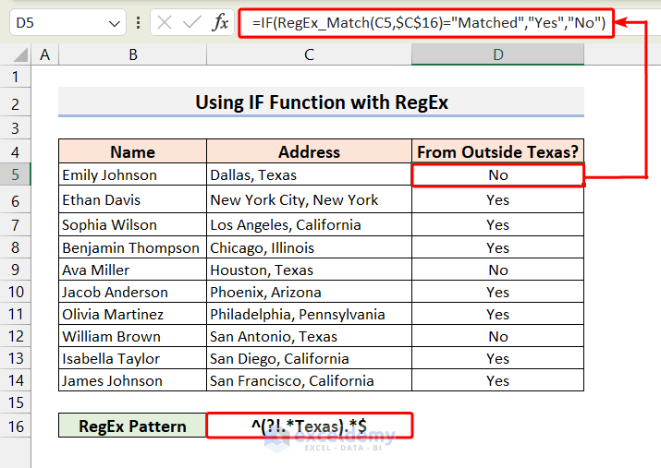Viewport: 661px width, 468px height.
Task: Select cell containing Emily Johnson
Action: 133,174
